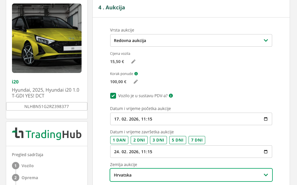Set auction duration to 3 DNI
This screenshot has width=297, height=185.
[158, 140]
